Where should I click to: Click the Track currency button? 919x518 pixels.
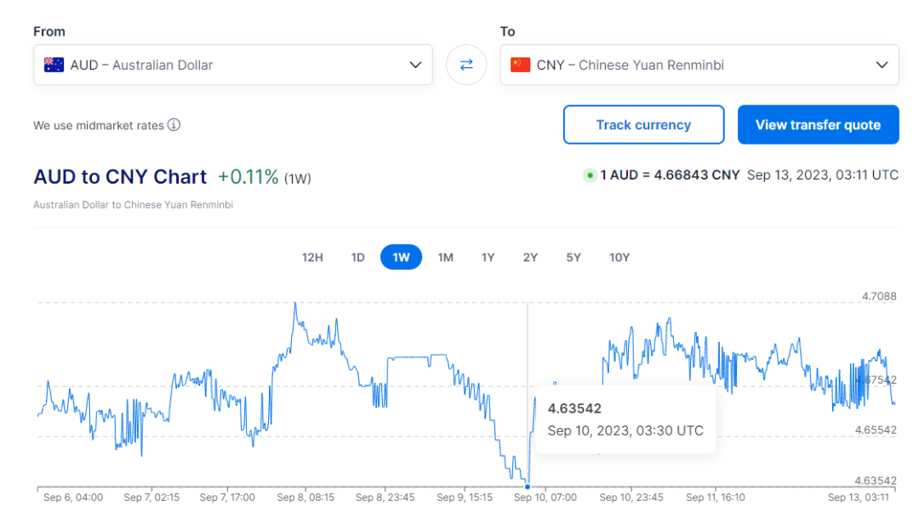643,125
